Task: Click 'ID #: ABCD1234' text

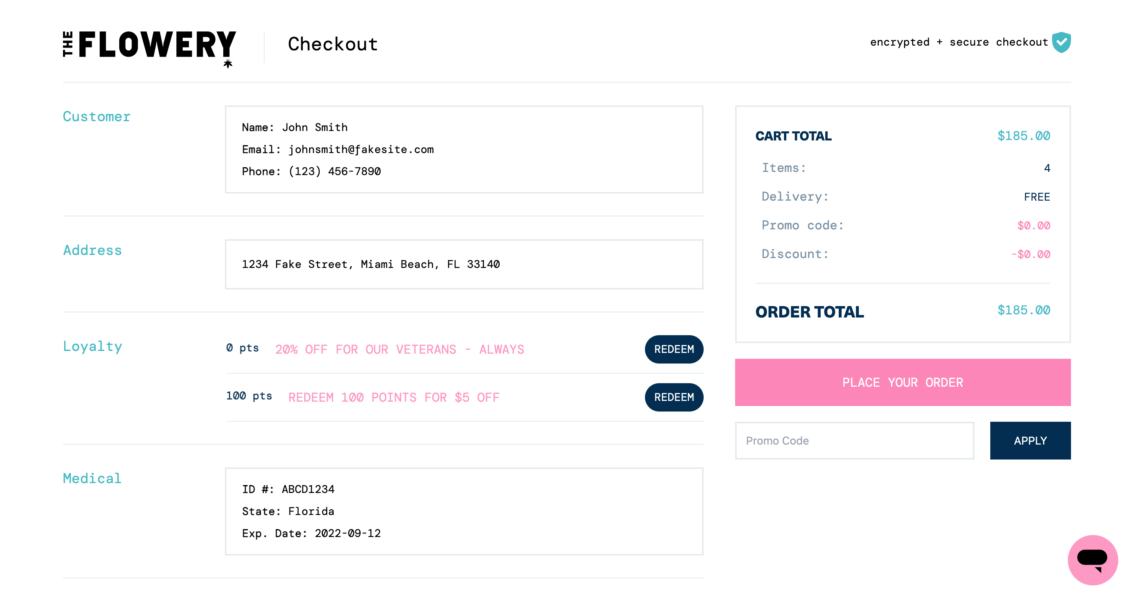Action: click(x=288, y=489)
